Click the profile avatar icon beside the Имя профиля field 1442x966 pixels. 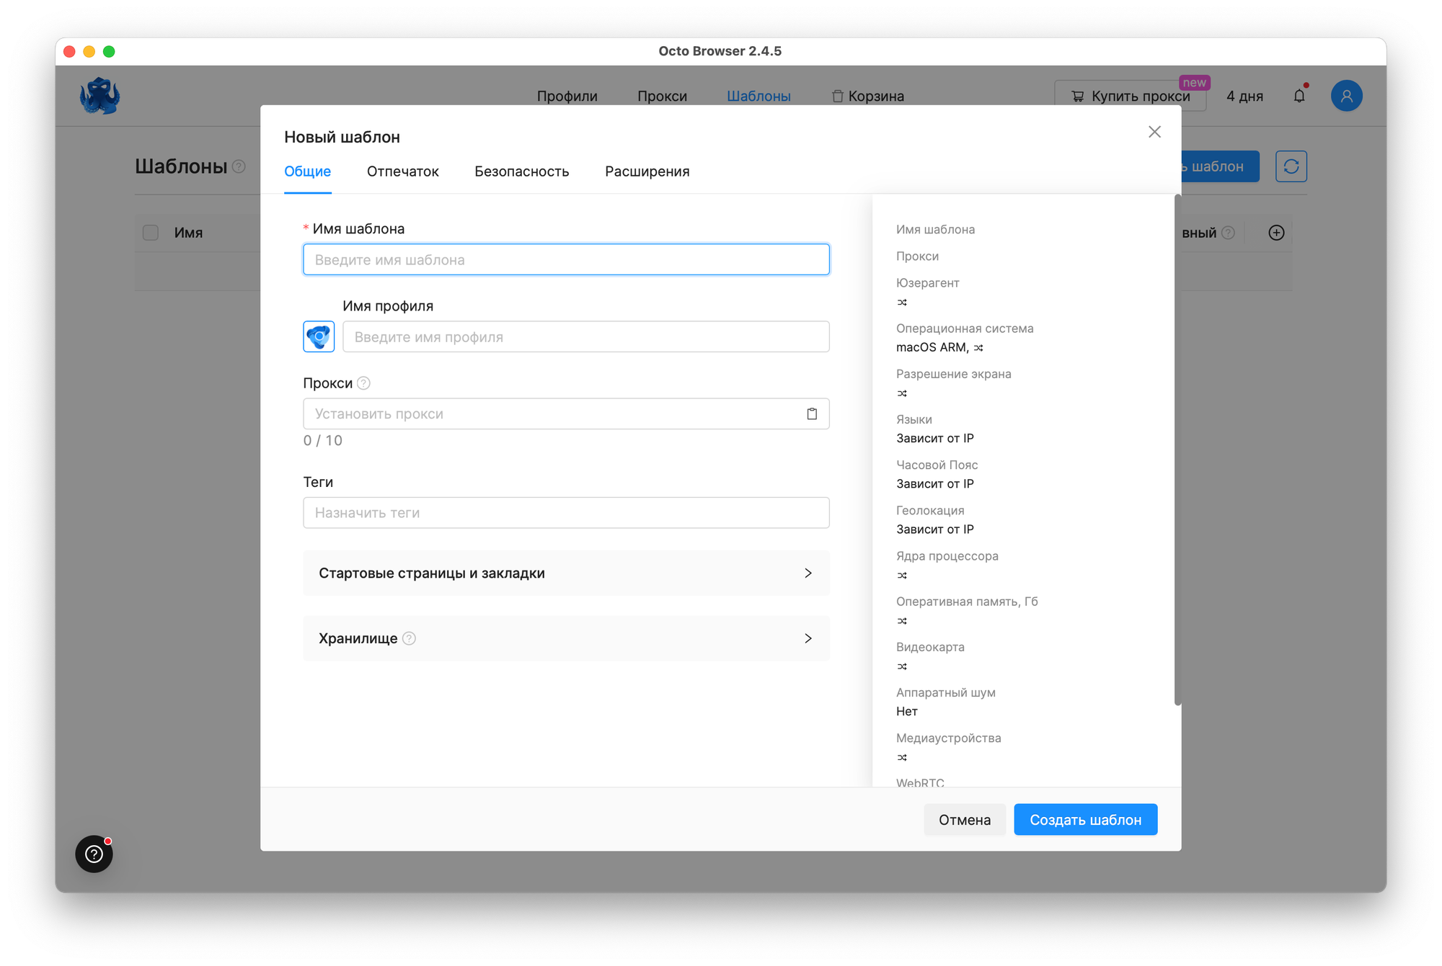coord(319,336)
